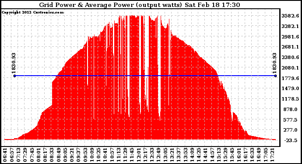Click time label '08:49'
This screenshot has height=164, width=302.
point(59,155)
